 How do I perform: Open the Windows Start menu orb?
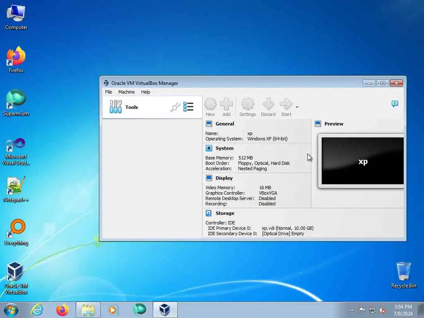tap(11, 310)
